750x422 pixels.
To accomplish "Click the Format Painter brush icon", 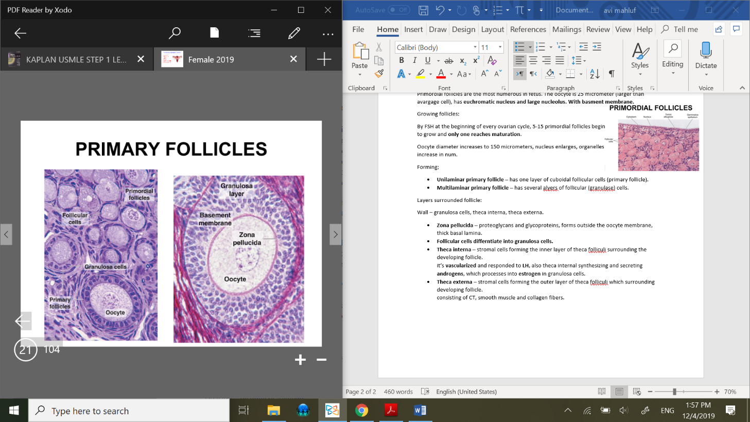I will click(379, 74).
